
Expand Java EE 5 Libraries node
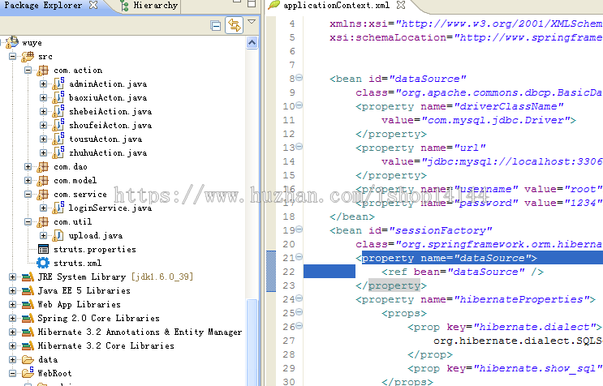[13, 291]
